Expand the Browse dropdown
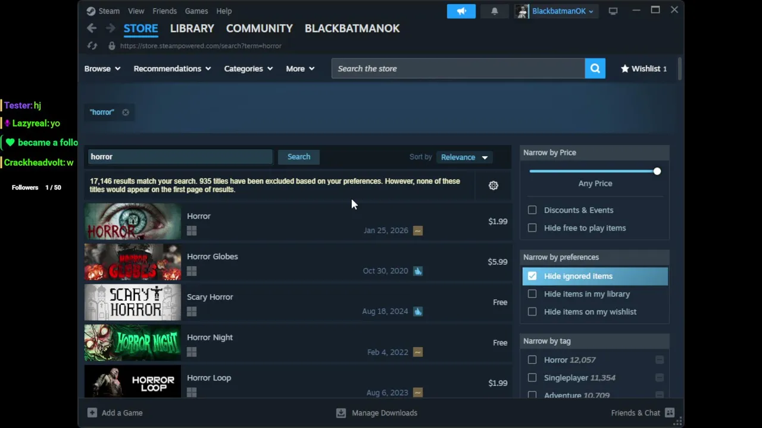762x428 pixels. click(102, 68)
